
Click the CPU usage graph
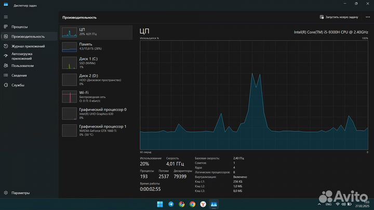click(x=254, y=95)
